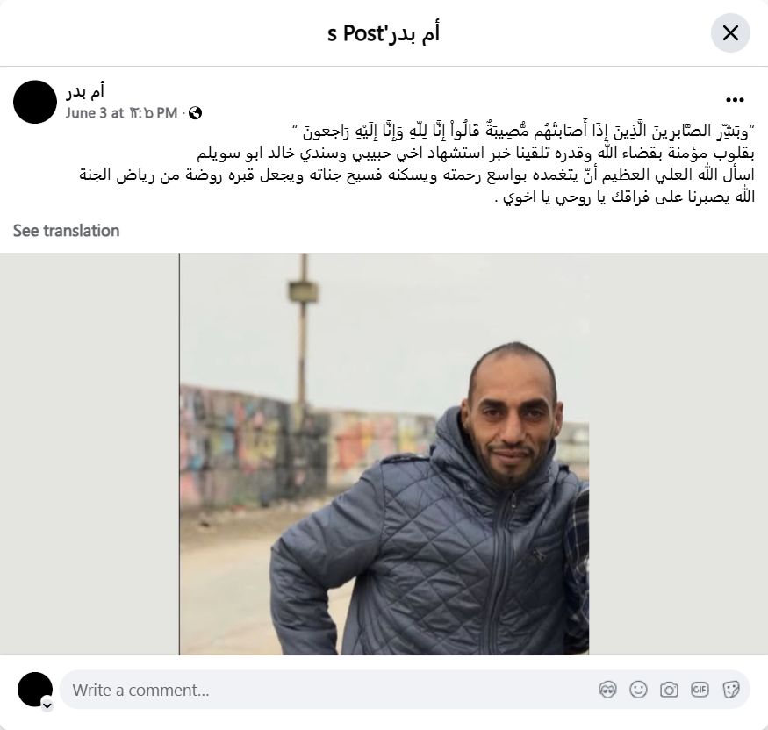
Task: Open the author name أم بدر profile link
Action: (x=85, y=91)
